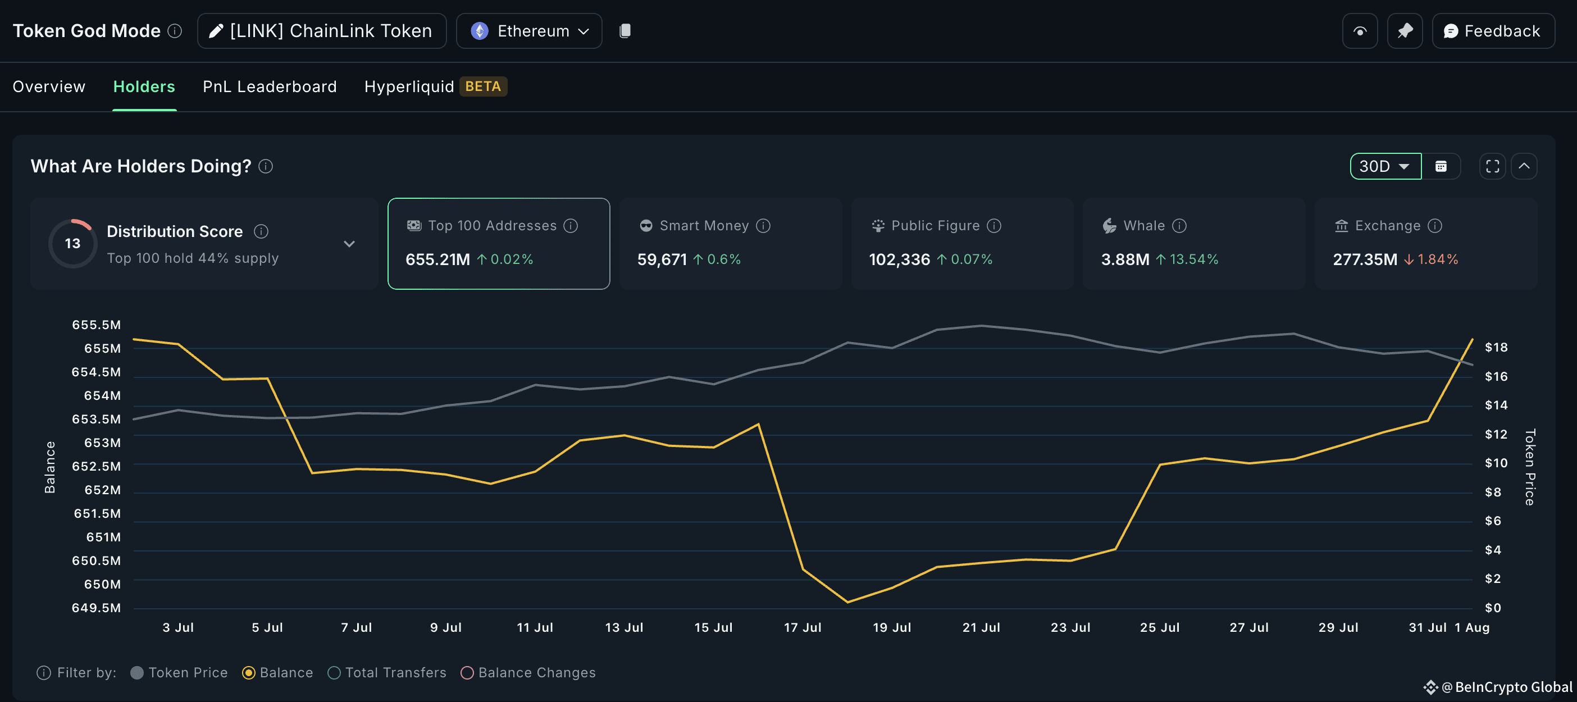Click the pencil edit icon beside LINK token
Image resolution: width=1577 pixels, height=702 pixels.
click(x=216, y=30)
